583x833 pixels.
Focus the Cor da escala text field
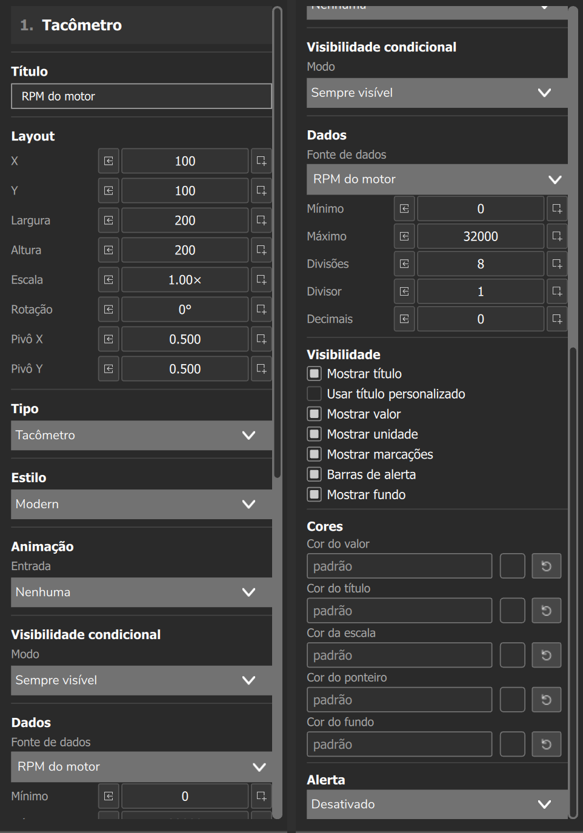point(399,655)
